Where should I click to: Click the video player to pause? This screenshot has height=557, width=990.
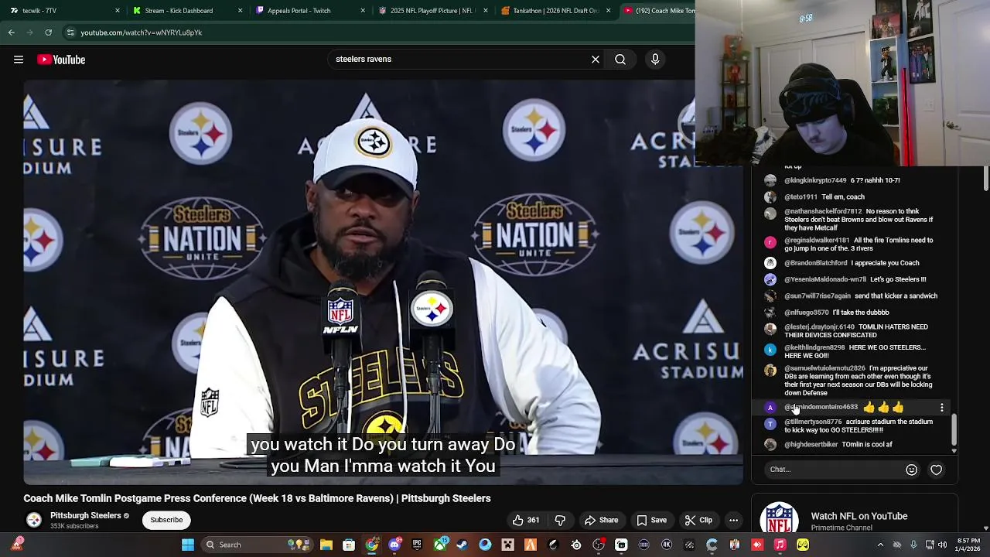[383, 282]
